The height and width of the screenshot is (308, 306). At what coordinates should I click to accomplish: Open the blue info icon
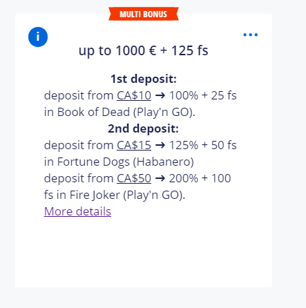pos(38,37)
